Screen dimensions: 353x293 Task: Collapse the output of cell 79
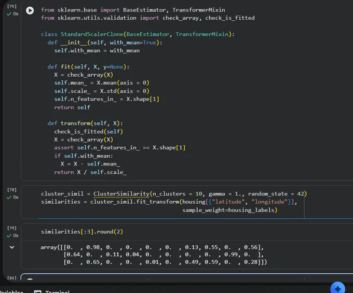tap(12, 247)
